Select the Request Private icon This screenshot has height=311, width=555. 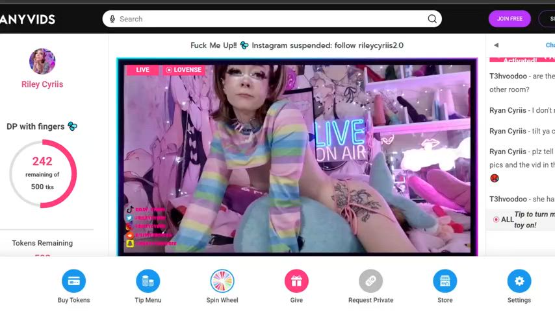pos(370,281)
